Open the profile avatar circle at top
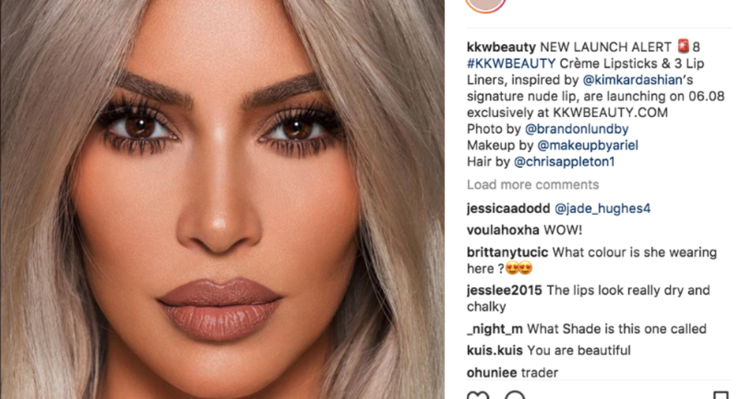The image size is (739, 399). (x=485, y=5)
